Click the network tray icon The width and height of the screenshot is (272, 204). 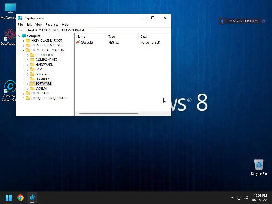tap(239, 198)
